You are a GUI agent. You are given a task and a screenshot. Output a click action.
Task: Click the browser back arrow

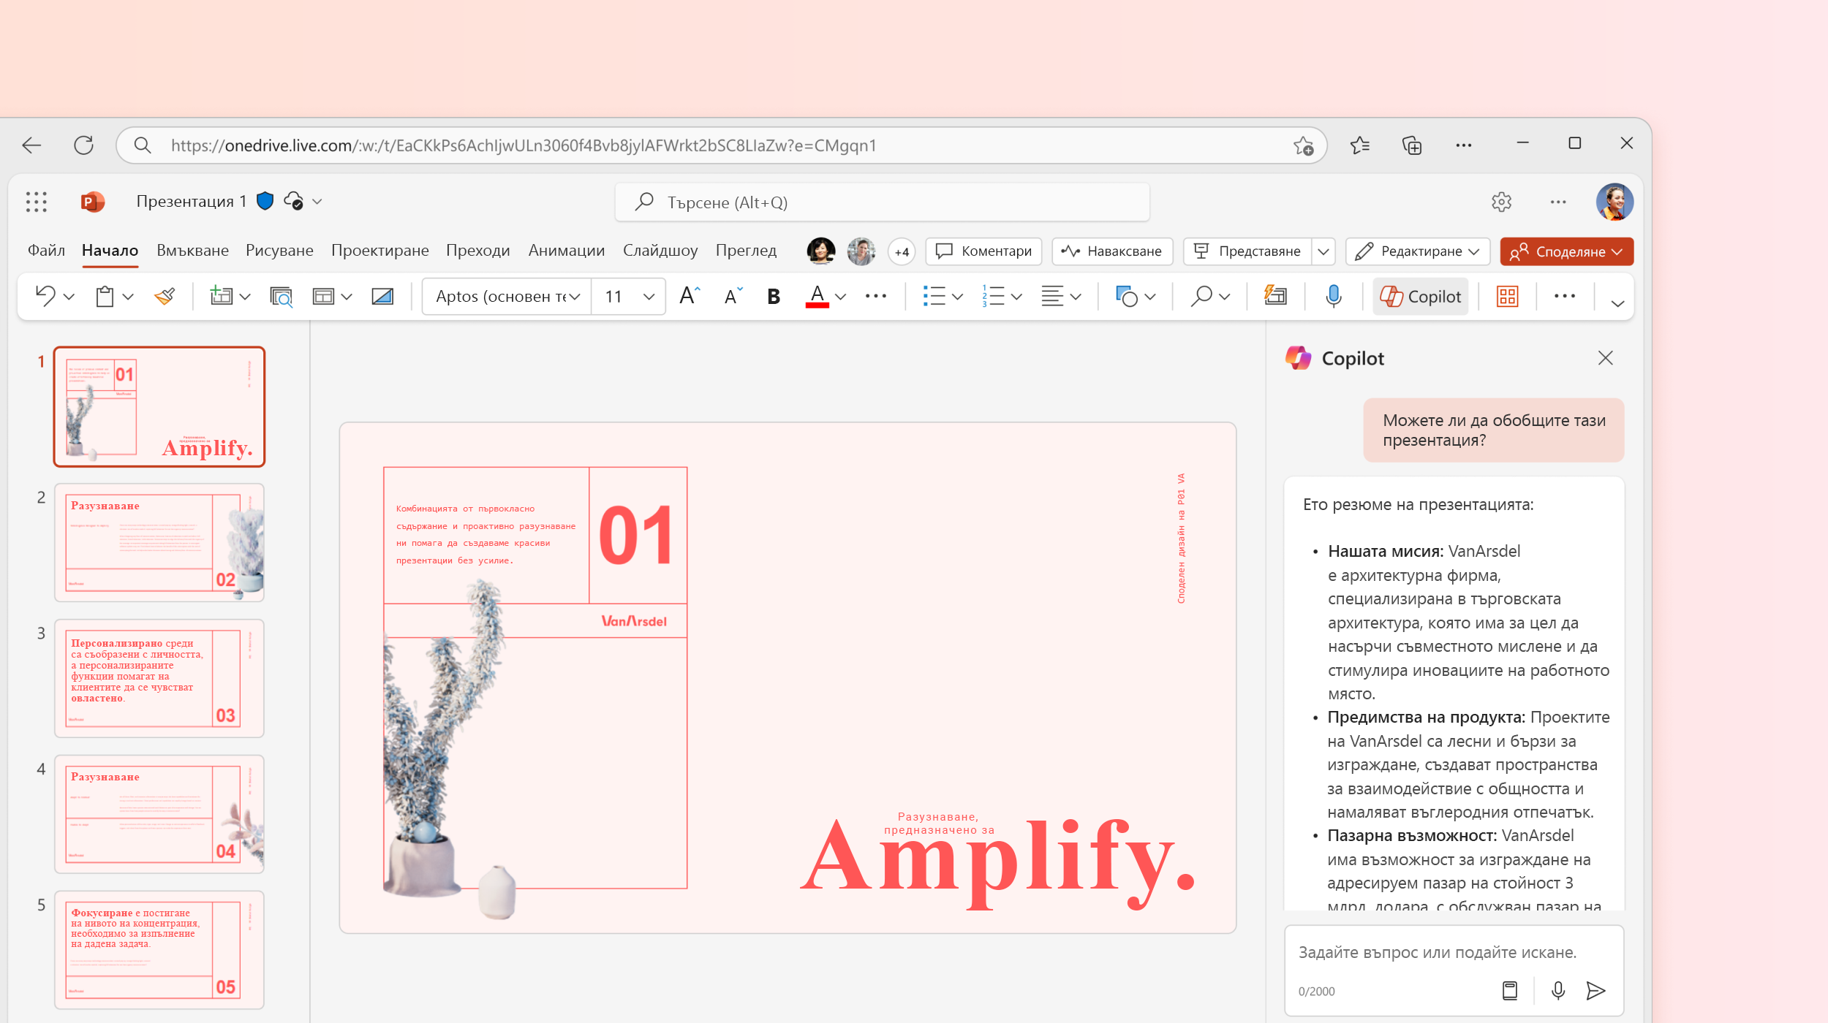pyautogui.click(x=31, y=145)
